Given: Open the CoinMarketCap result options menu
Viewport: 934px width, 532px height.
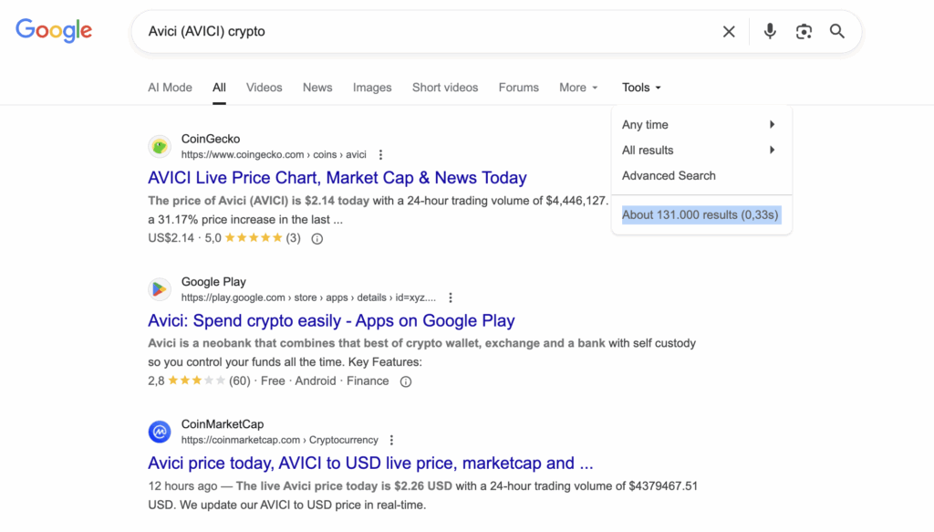Looking at the screenshot, I should click(x=392, y=440).
